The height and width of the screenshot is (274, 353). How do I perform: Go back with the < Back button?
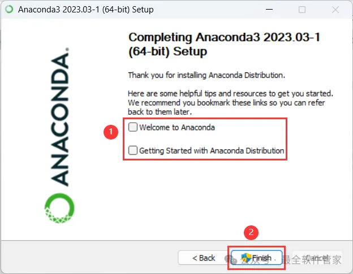pyautogui.click(x=204, y=258)
